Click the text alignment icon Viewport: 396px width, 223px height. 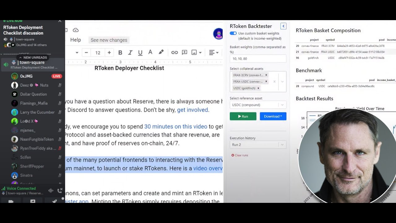212,53
